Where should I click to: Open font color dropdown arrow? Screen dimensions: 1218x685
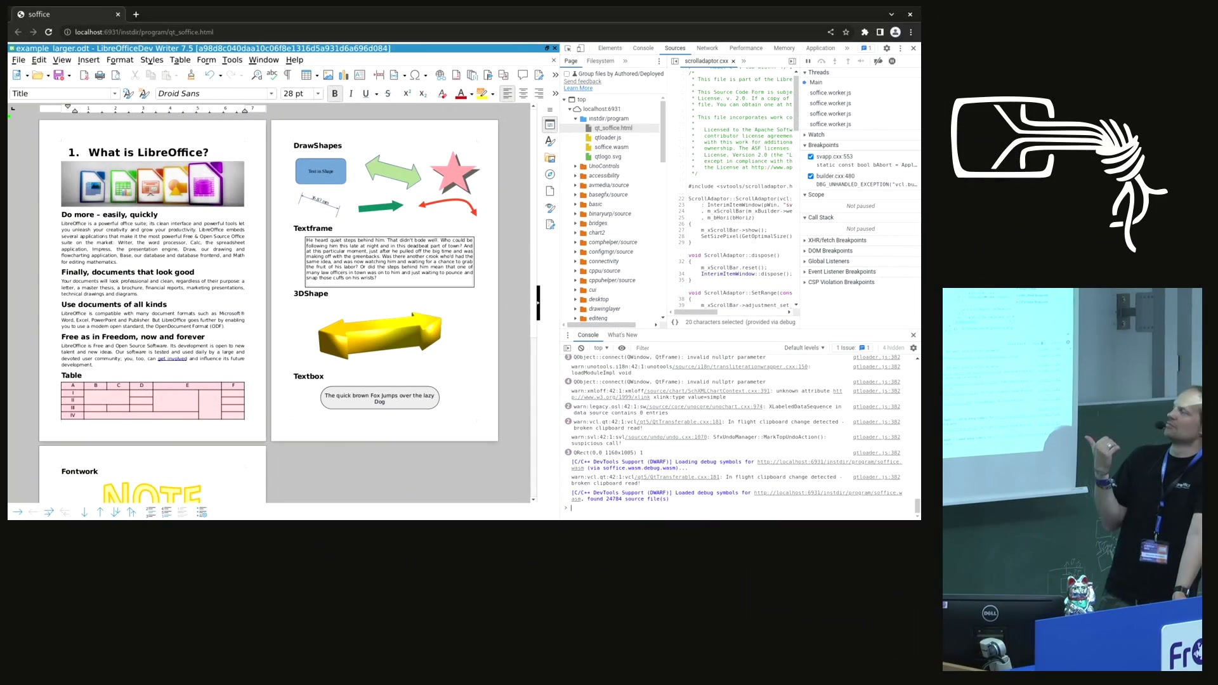pyautogui.click(x=471, y=94)
